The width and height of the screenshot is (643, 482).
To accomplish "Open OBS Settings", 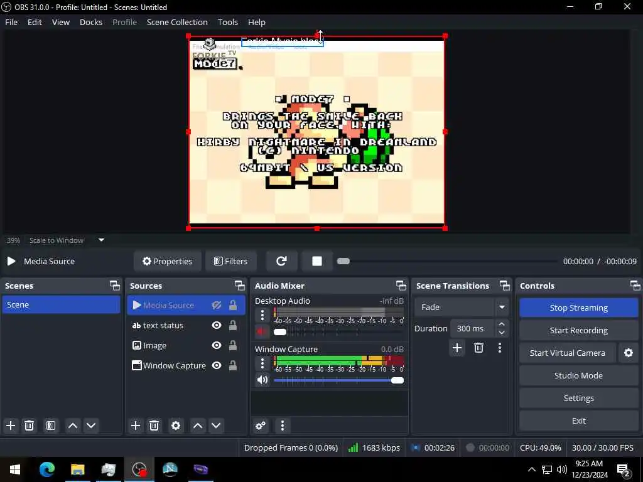I will [x=578, y=398].
